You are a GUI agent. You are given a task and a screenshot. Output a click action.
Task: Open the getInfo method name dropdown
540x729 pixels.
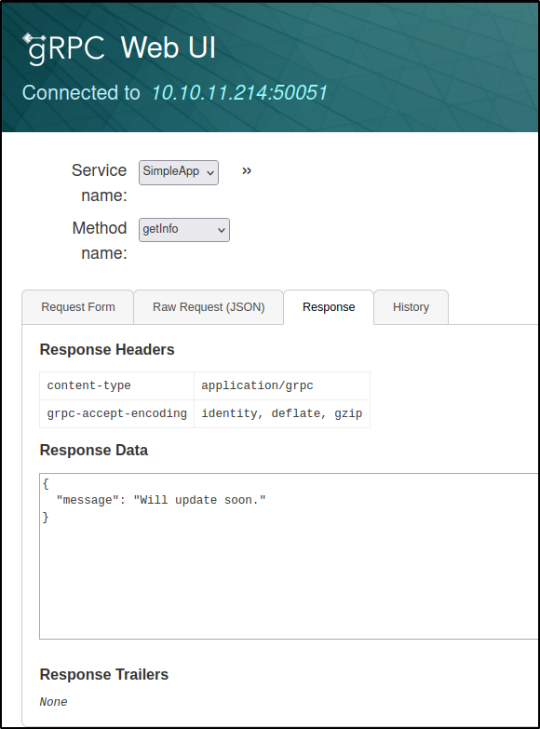tap(184, 230)
